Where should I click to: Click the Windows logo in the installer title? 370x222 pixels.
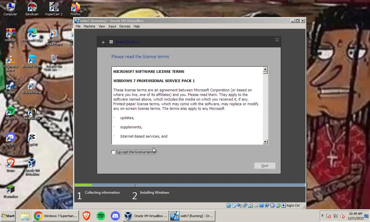[111, 42]
